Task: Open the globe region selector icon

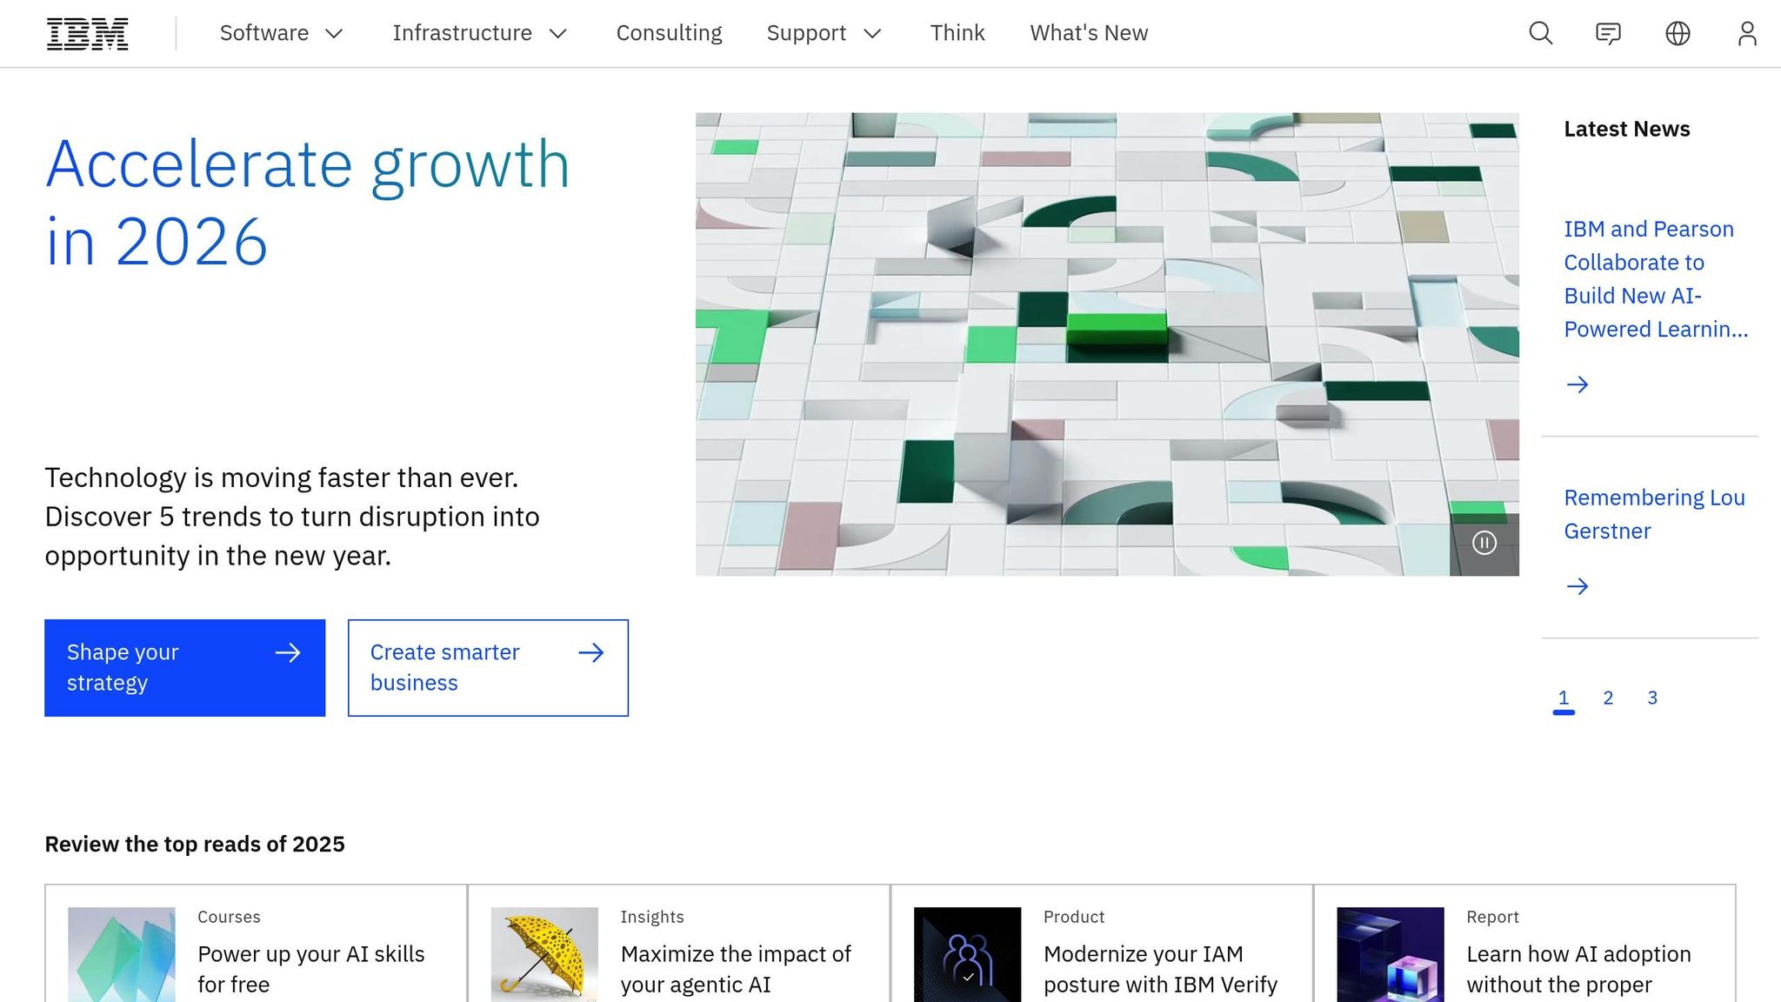Action: 1678,33
